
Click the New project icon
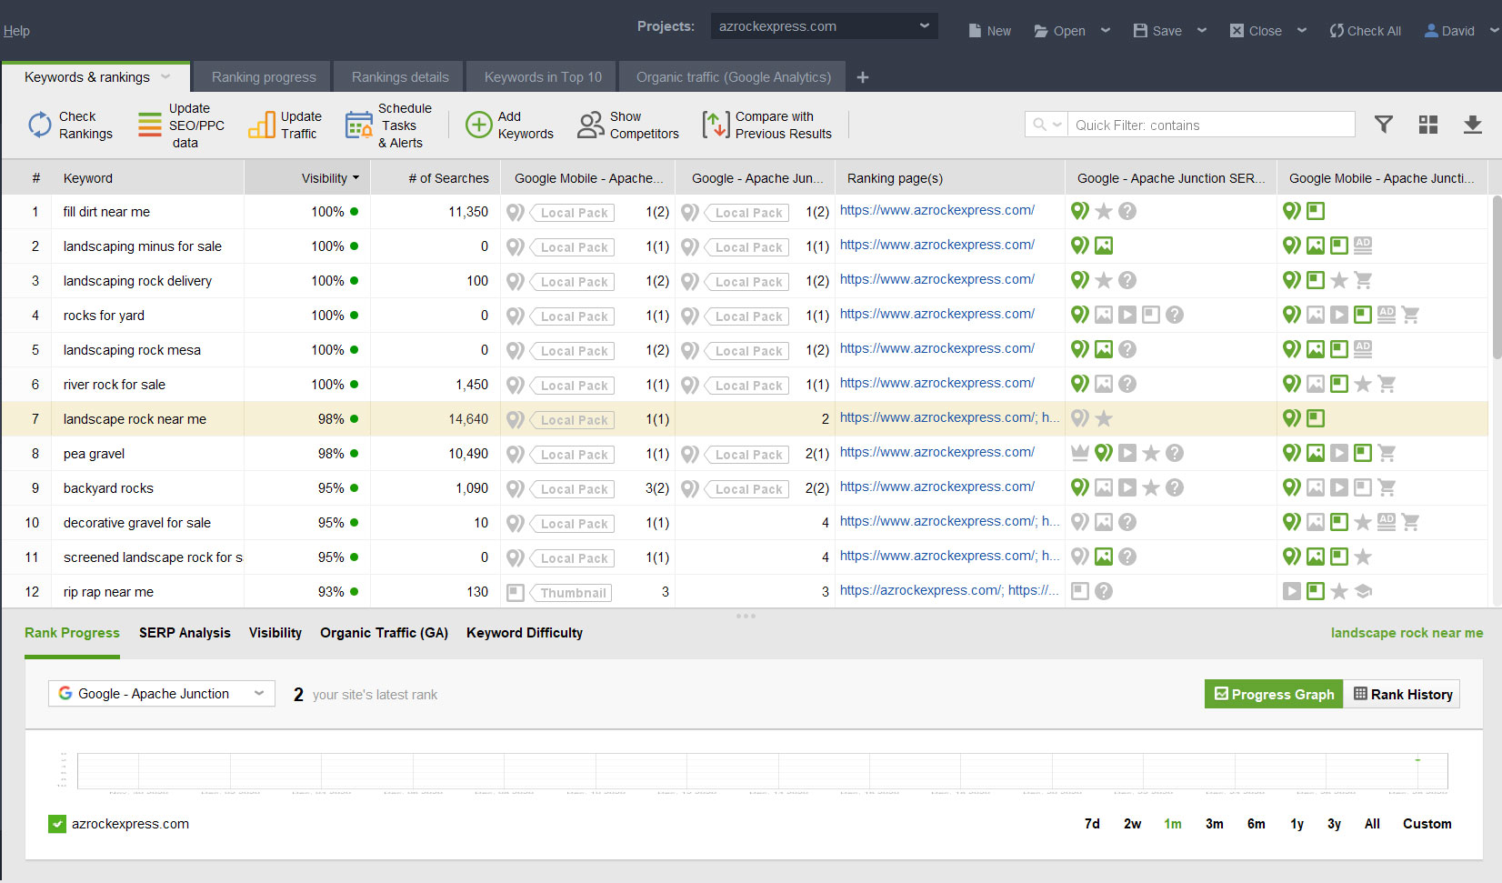(975, 31)
